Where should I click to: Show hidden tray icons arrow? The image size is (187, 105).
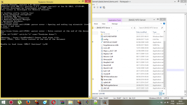pos(158,102)
